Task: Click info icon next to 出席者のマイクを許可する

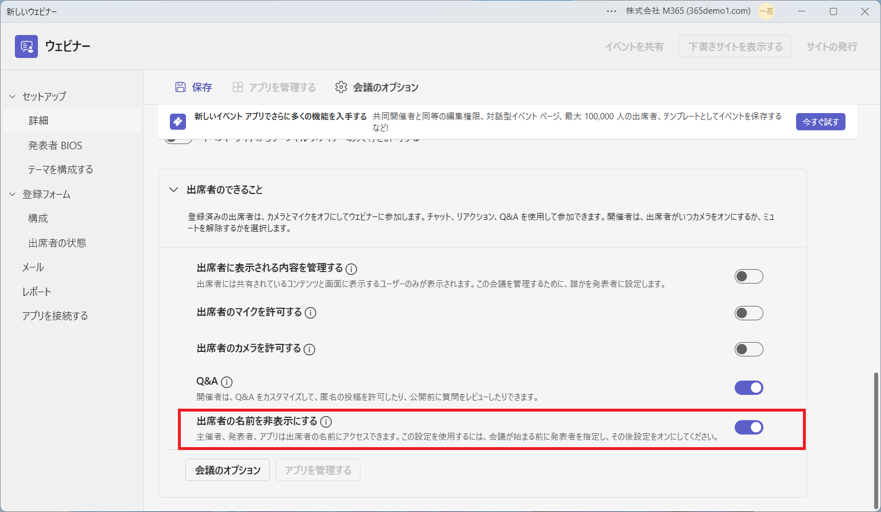Action: [311, 313]
